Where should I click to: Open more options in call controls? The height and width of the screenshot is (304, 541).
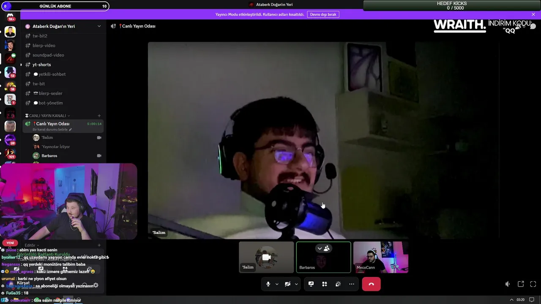click(352, 284)
